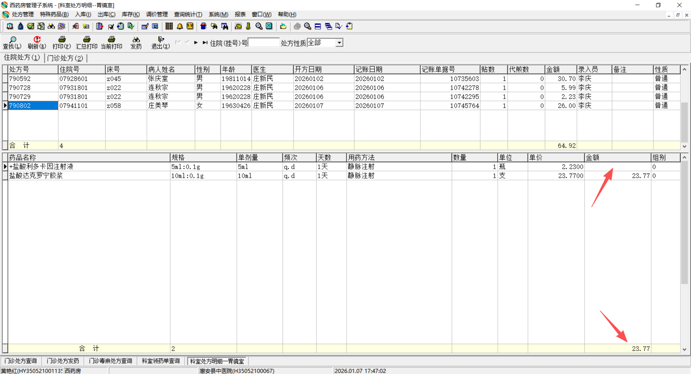691x374 pixels.
Task: Switch to the 门诊处方发药 window tab
Action: 63,361
